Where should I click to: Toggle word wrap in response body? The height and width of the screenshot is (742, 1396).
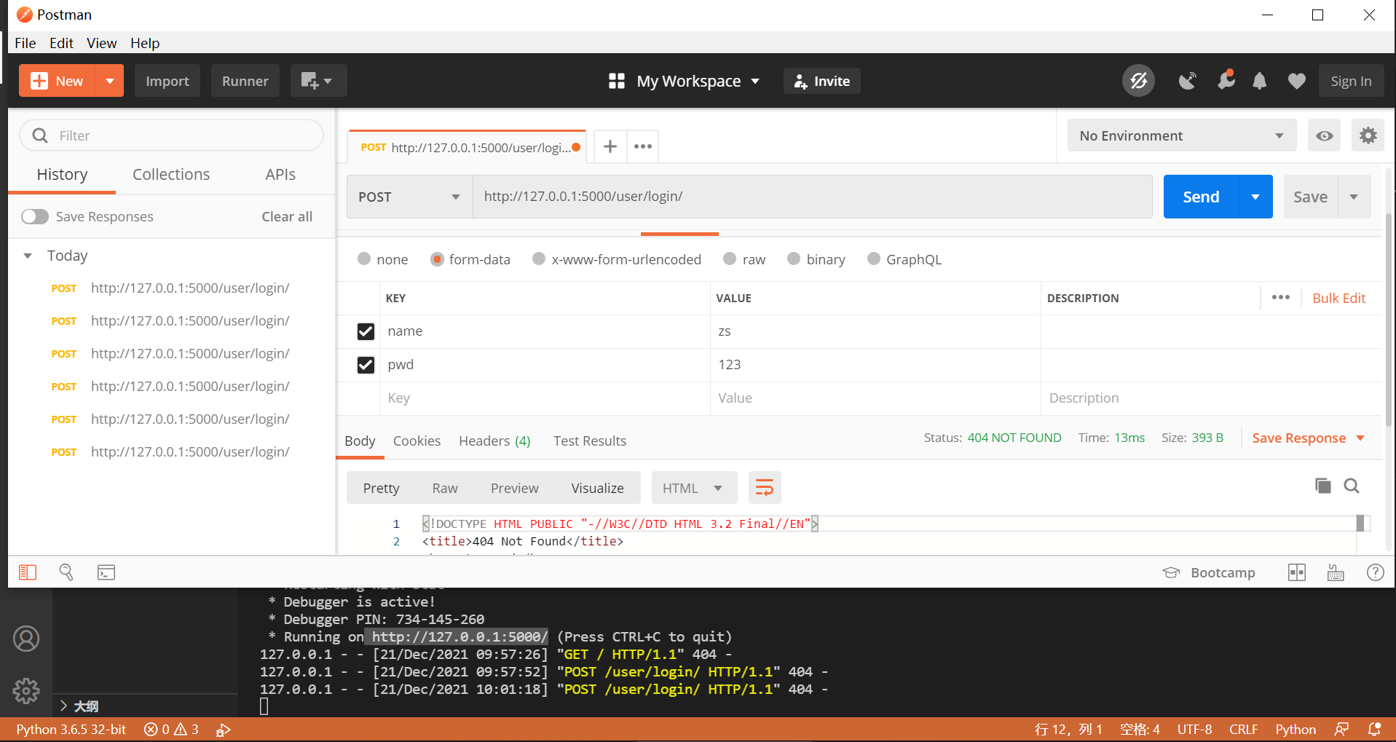765,487
